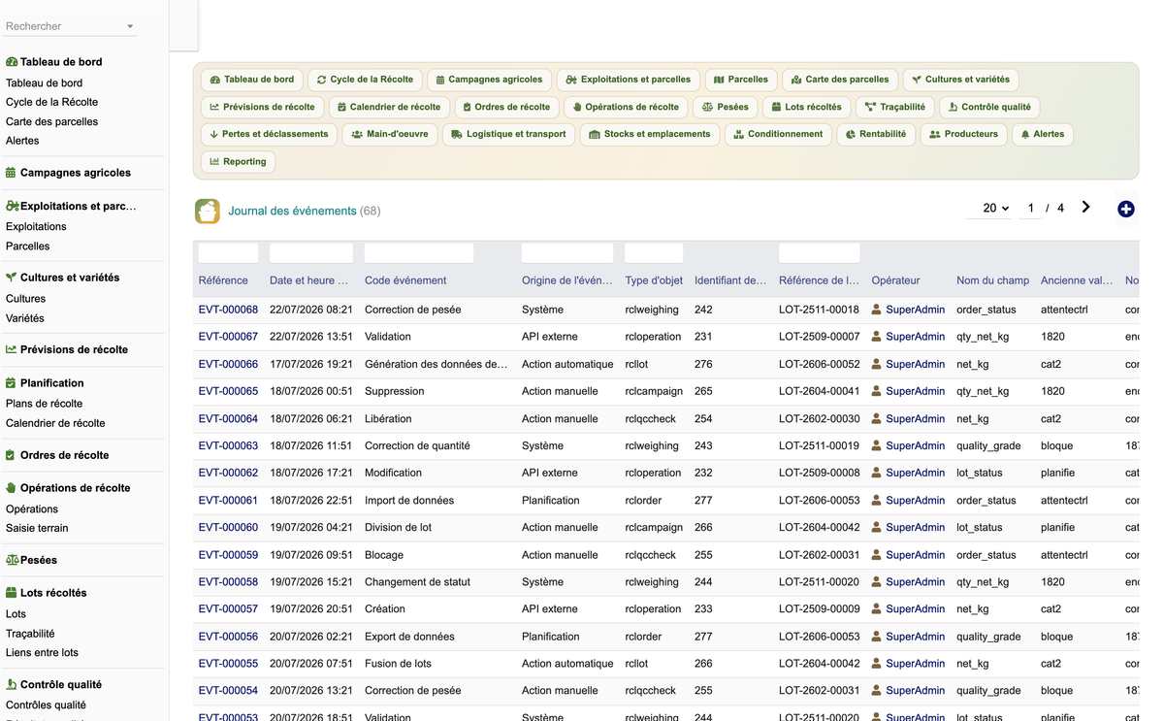This screenshot has width=1164, height=721.
Task: Click the Journal des événements module icon
Action: click(x=207, y=211)
